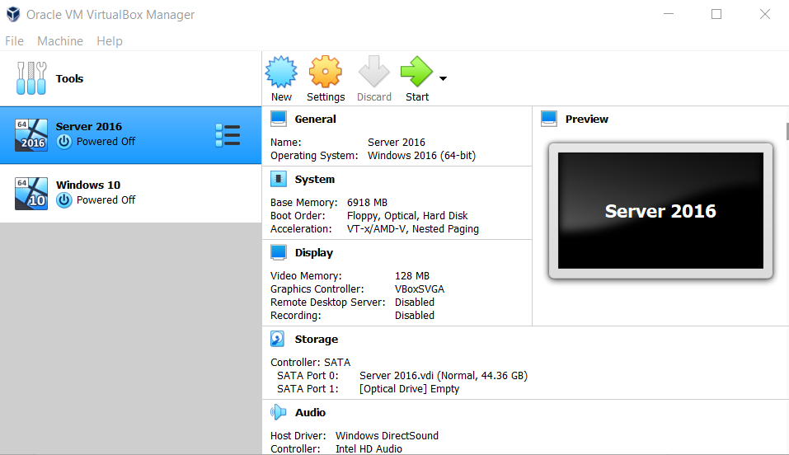Click the Storage section header link

pyautogui.click(x=316, y=340)
